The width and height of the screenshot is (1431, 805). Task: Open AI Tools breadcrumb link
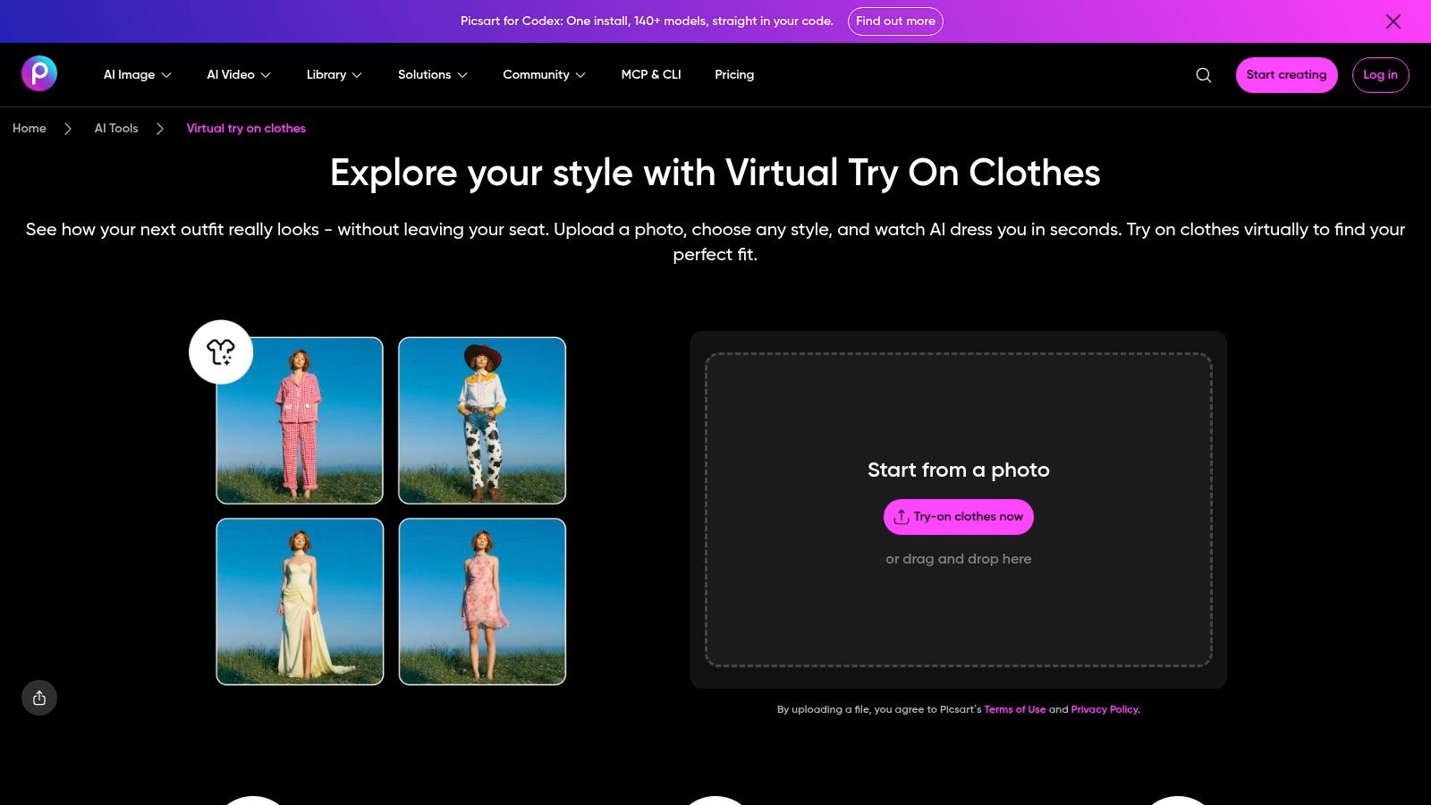tap(116, 128)
